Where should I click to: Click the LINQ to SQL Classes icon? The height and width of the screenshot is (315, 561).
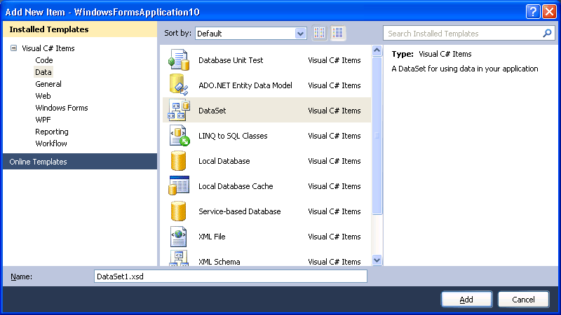tap(178, 136)
